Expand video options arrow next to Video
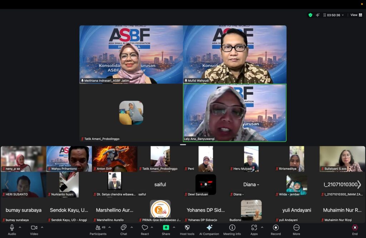The width and height of the screenshot is (366, 238). (x=42, y=227)
